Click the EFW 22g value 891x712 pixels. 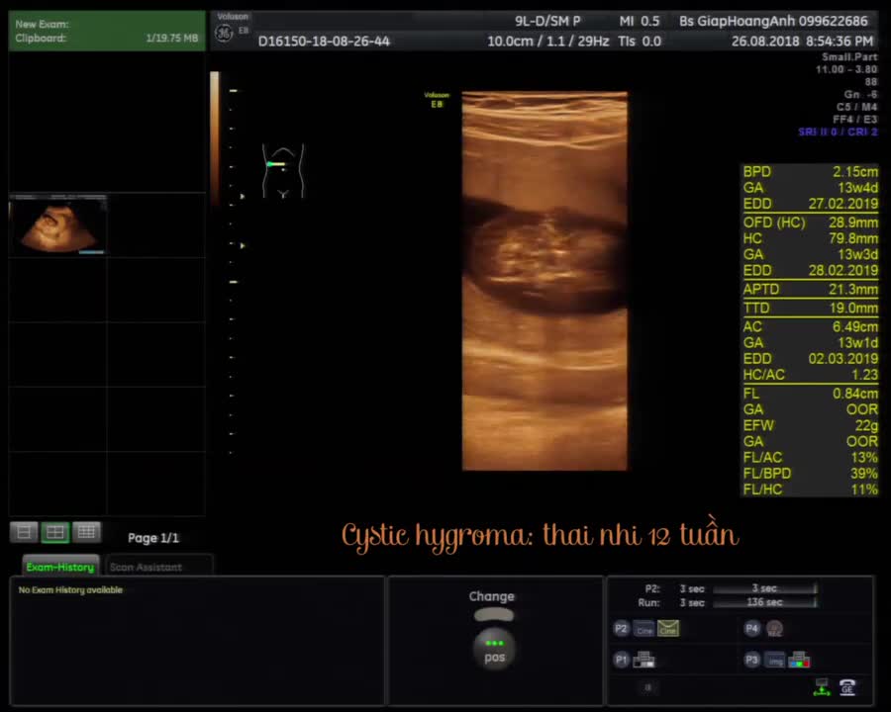(x=810, y=425)
